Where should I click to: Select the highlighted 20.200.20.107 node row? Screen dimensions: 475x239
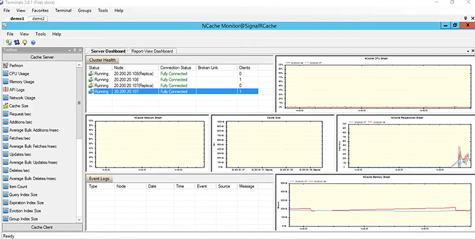pyautogui.click(x=173, y=92)
